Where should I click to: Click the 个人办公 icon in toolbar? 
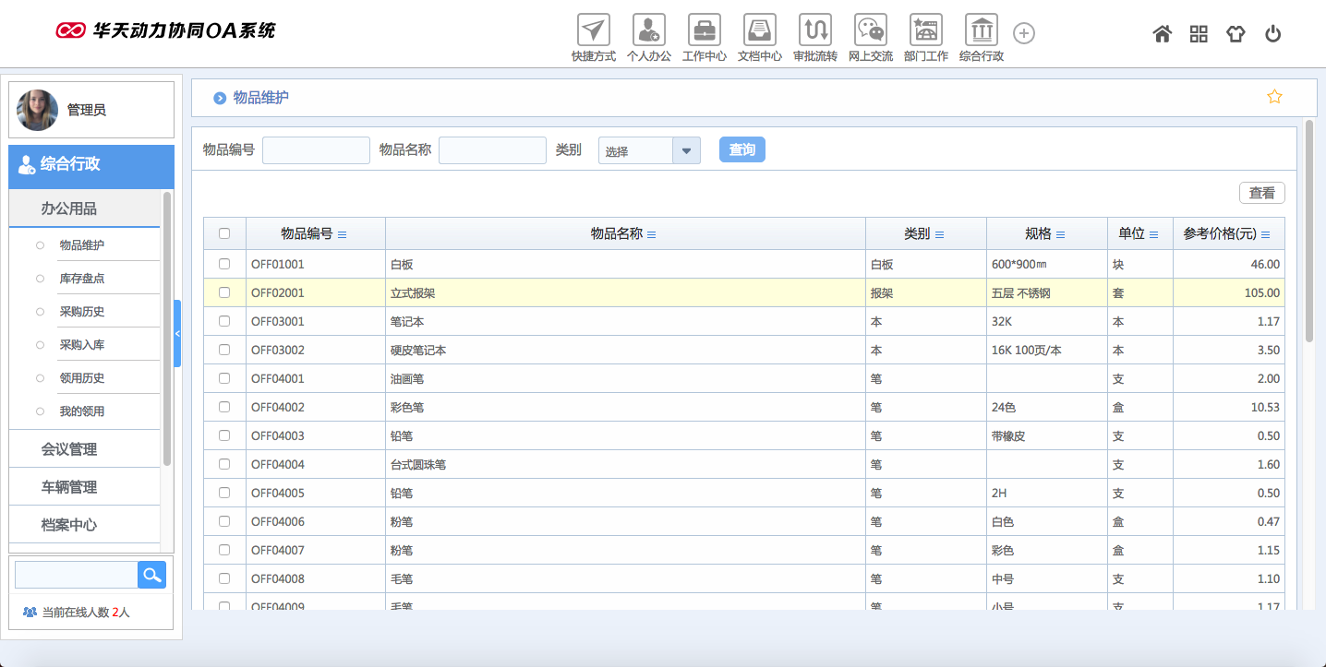(x=648, y=30)
